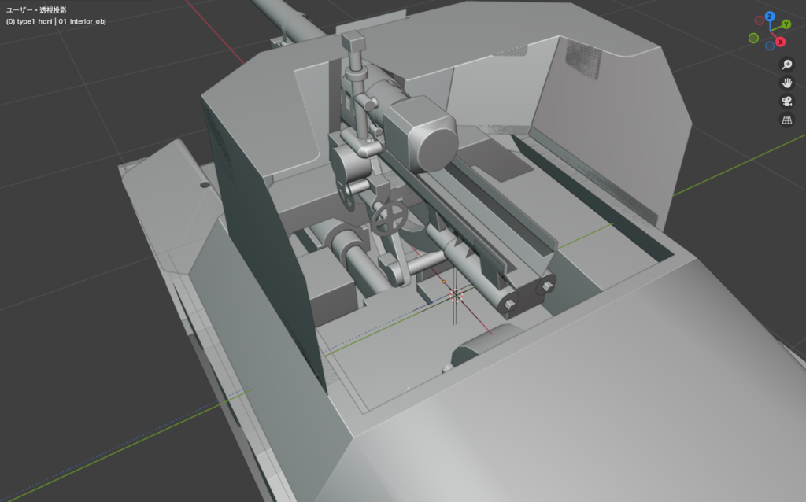Screen dimensions: 806x502
Task: Click the blue Z axis gizmo handle
Action: [770, 17]
